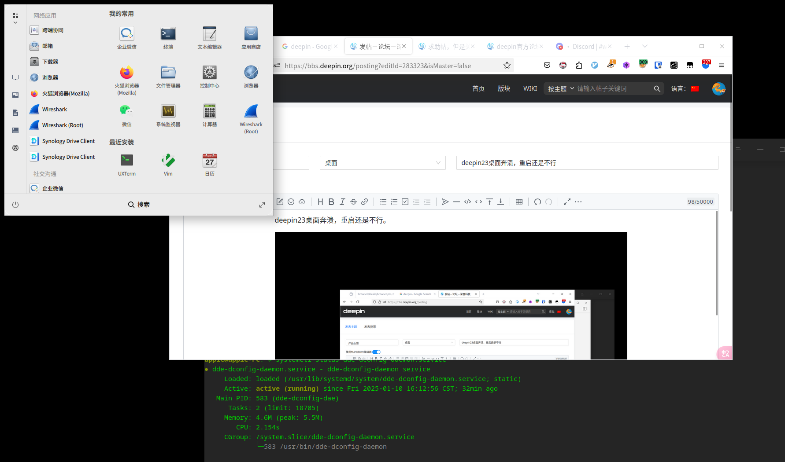Open the 桌面 category dropdown

(x=383, y=163)
